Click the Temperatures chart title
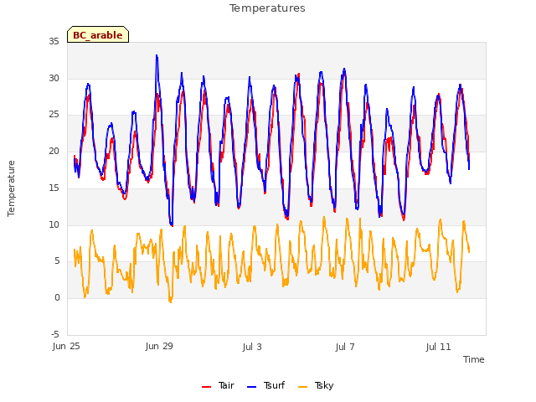The width and height of the screenshot is (536, 402). coord(267,8)
